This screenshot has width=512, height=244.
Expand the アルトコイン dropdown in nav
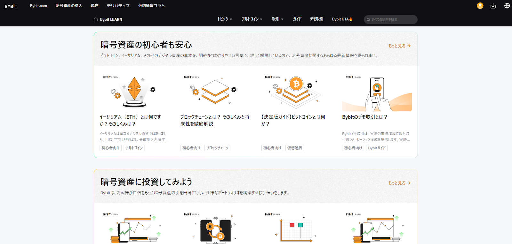tap(252, 19)
